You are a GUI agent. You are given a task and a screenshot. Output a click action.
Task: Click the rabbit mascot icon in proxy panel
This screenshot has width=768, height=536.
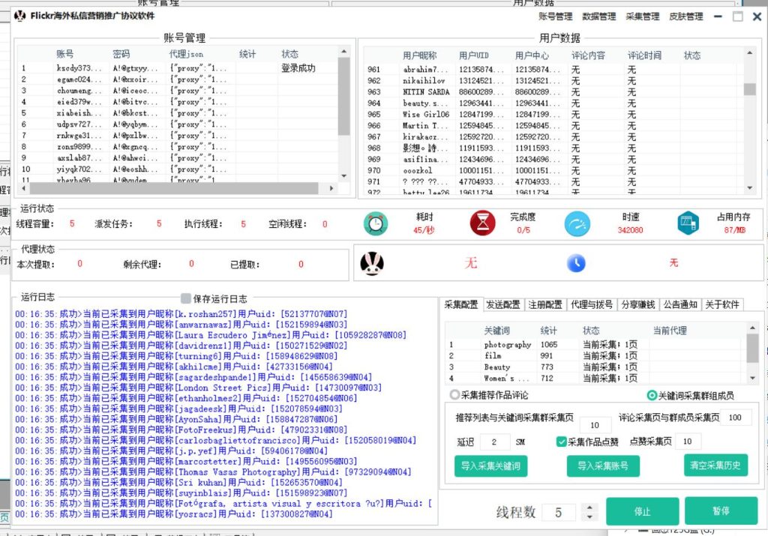373,262
